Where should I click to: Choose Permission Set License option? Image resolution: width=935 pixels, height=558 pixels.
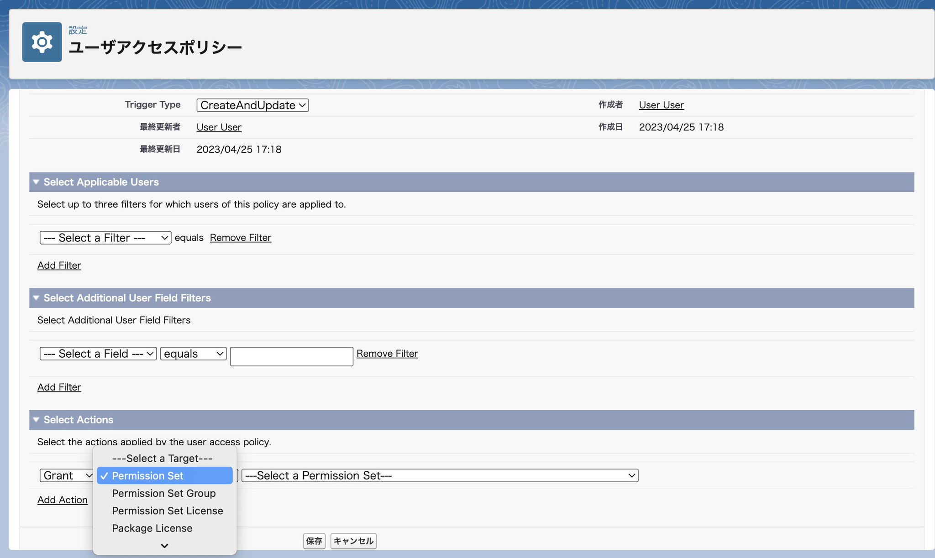click(x=167, y=511)
